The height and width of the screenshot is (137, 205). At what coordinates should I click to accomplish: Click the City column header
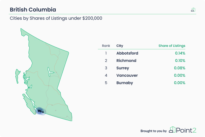120,46
